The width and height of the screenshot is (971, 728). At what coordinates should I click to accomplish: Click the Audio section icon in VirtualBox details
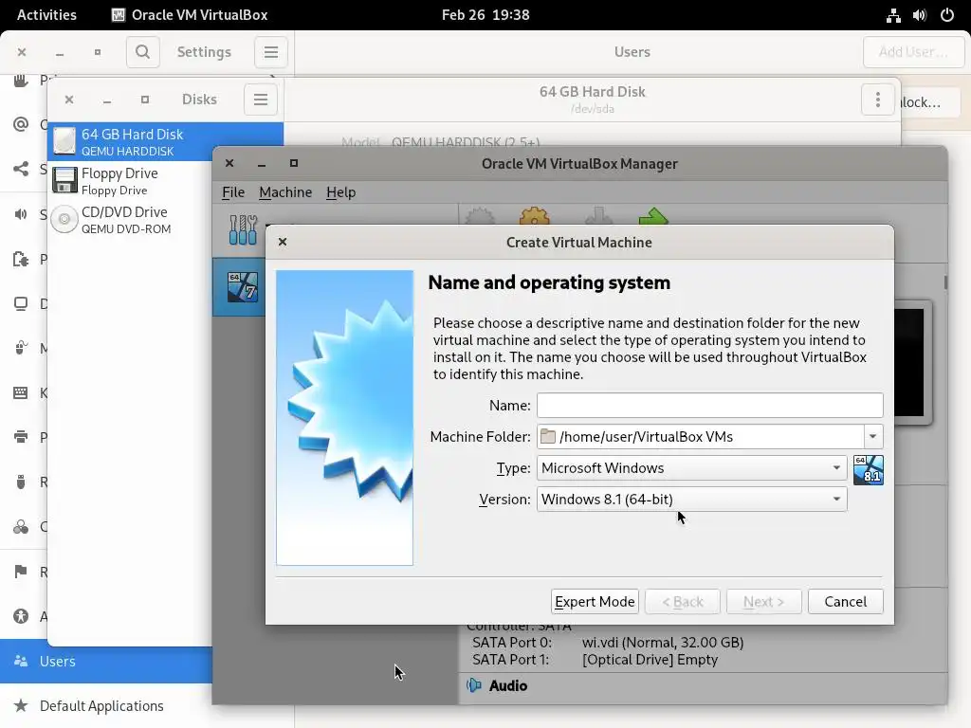pyautogui.click(x=474, y=685)
